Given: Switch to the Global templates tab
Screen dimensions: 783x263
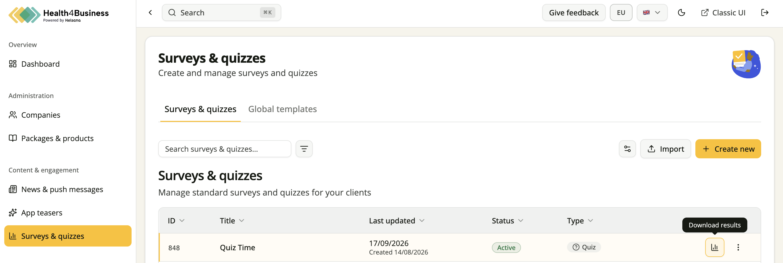Looking at the screenshot, I should [282, 109].
